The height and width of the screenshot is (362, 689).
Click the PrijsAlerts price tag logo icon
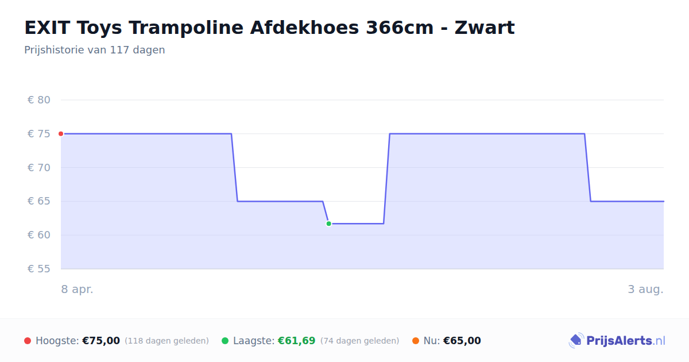coord(576,341)
